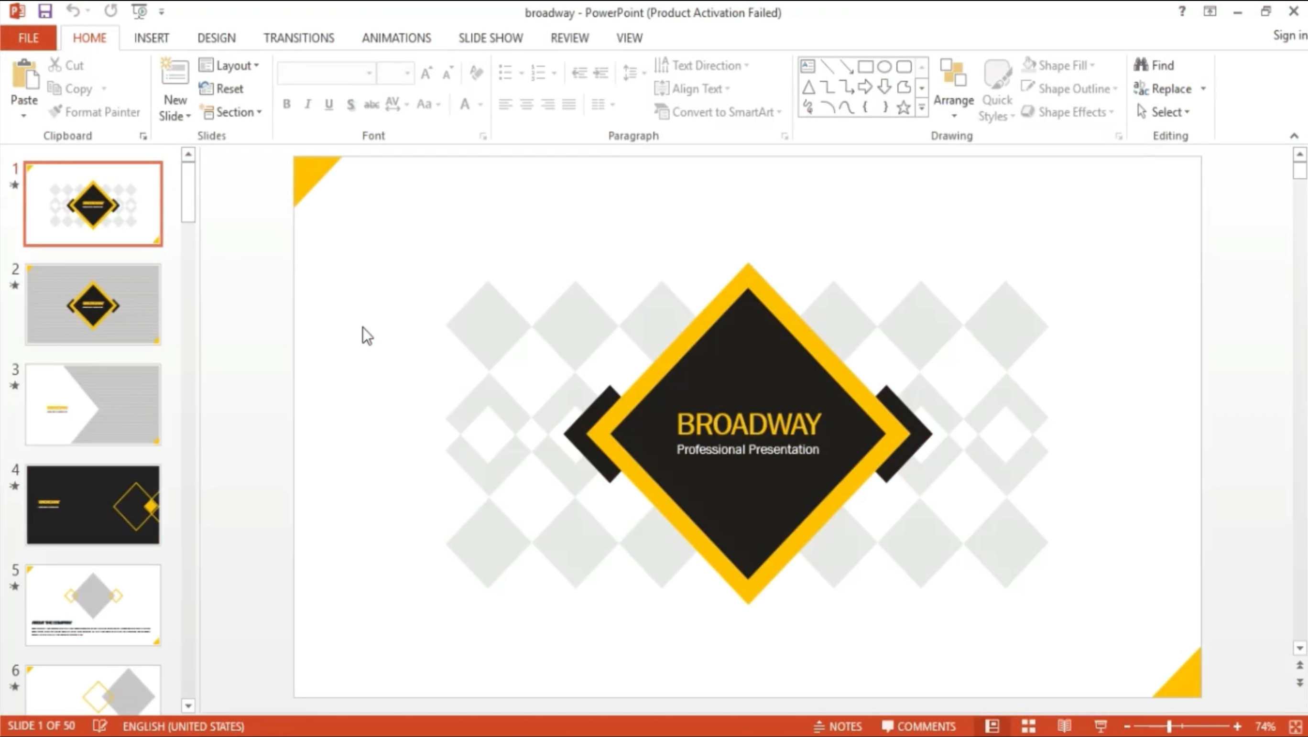Toggle the Notes pane
This screenshot has width=1308, height=737.
[838, 726]
